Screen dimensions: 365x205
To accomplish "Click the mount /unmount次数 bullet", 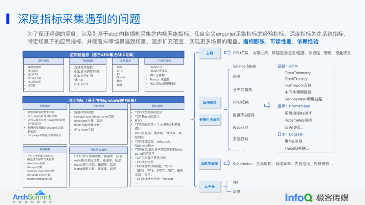I will 40,179.
